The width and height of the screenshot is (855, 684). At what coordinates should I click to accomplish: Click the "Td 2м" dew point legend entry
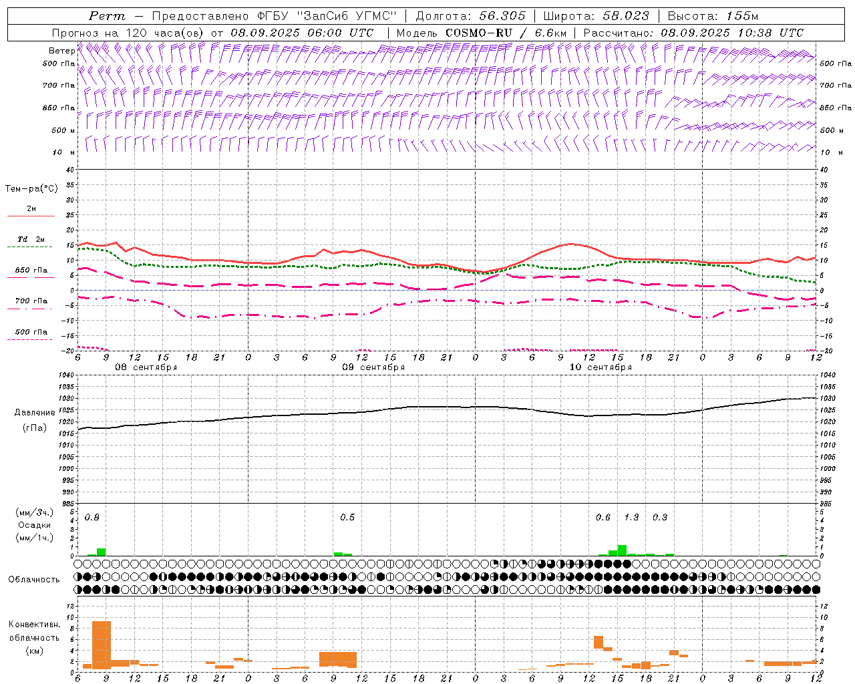[31, 239]
